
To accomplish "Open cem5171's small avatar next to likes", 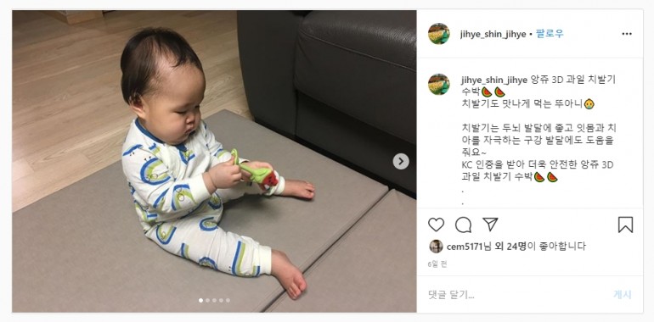I will pyautogui.click(x=436, y=247).
